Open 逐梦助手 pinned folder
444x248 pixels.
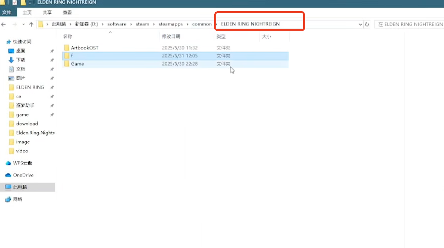point(25,105)
